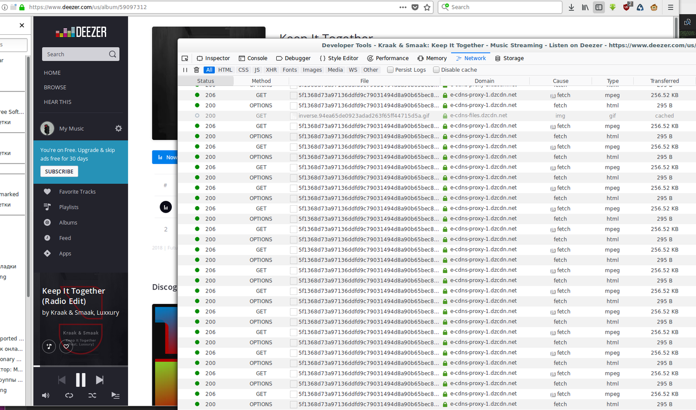This screenshot has width=696, height=410.
Task: Click the SUBSCRIBE button
Action: coord(59,172)
